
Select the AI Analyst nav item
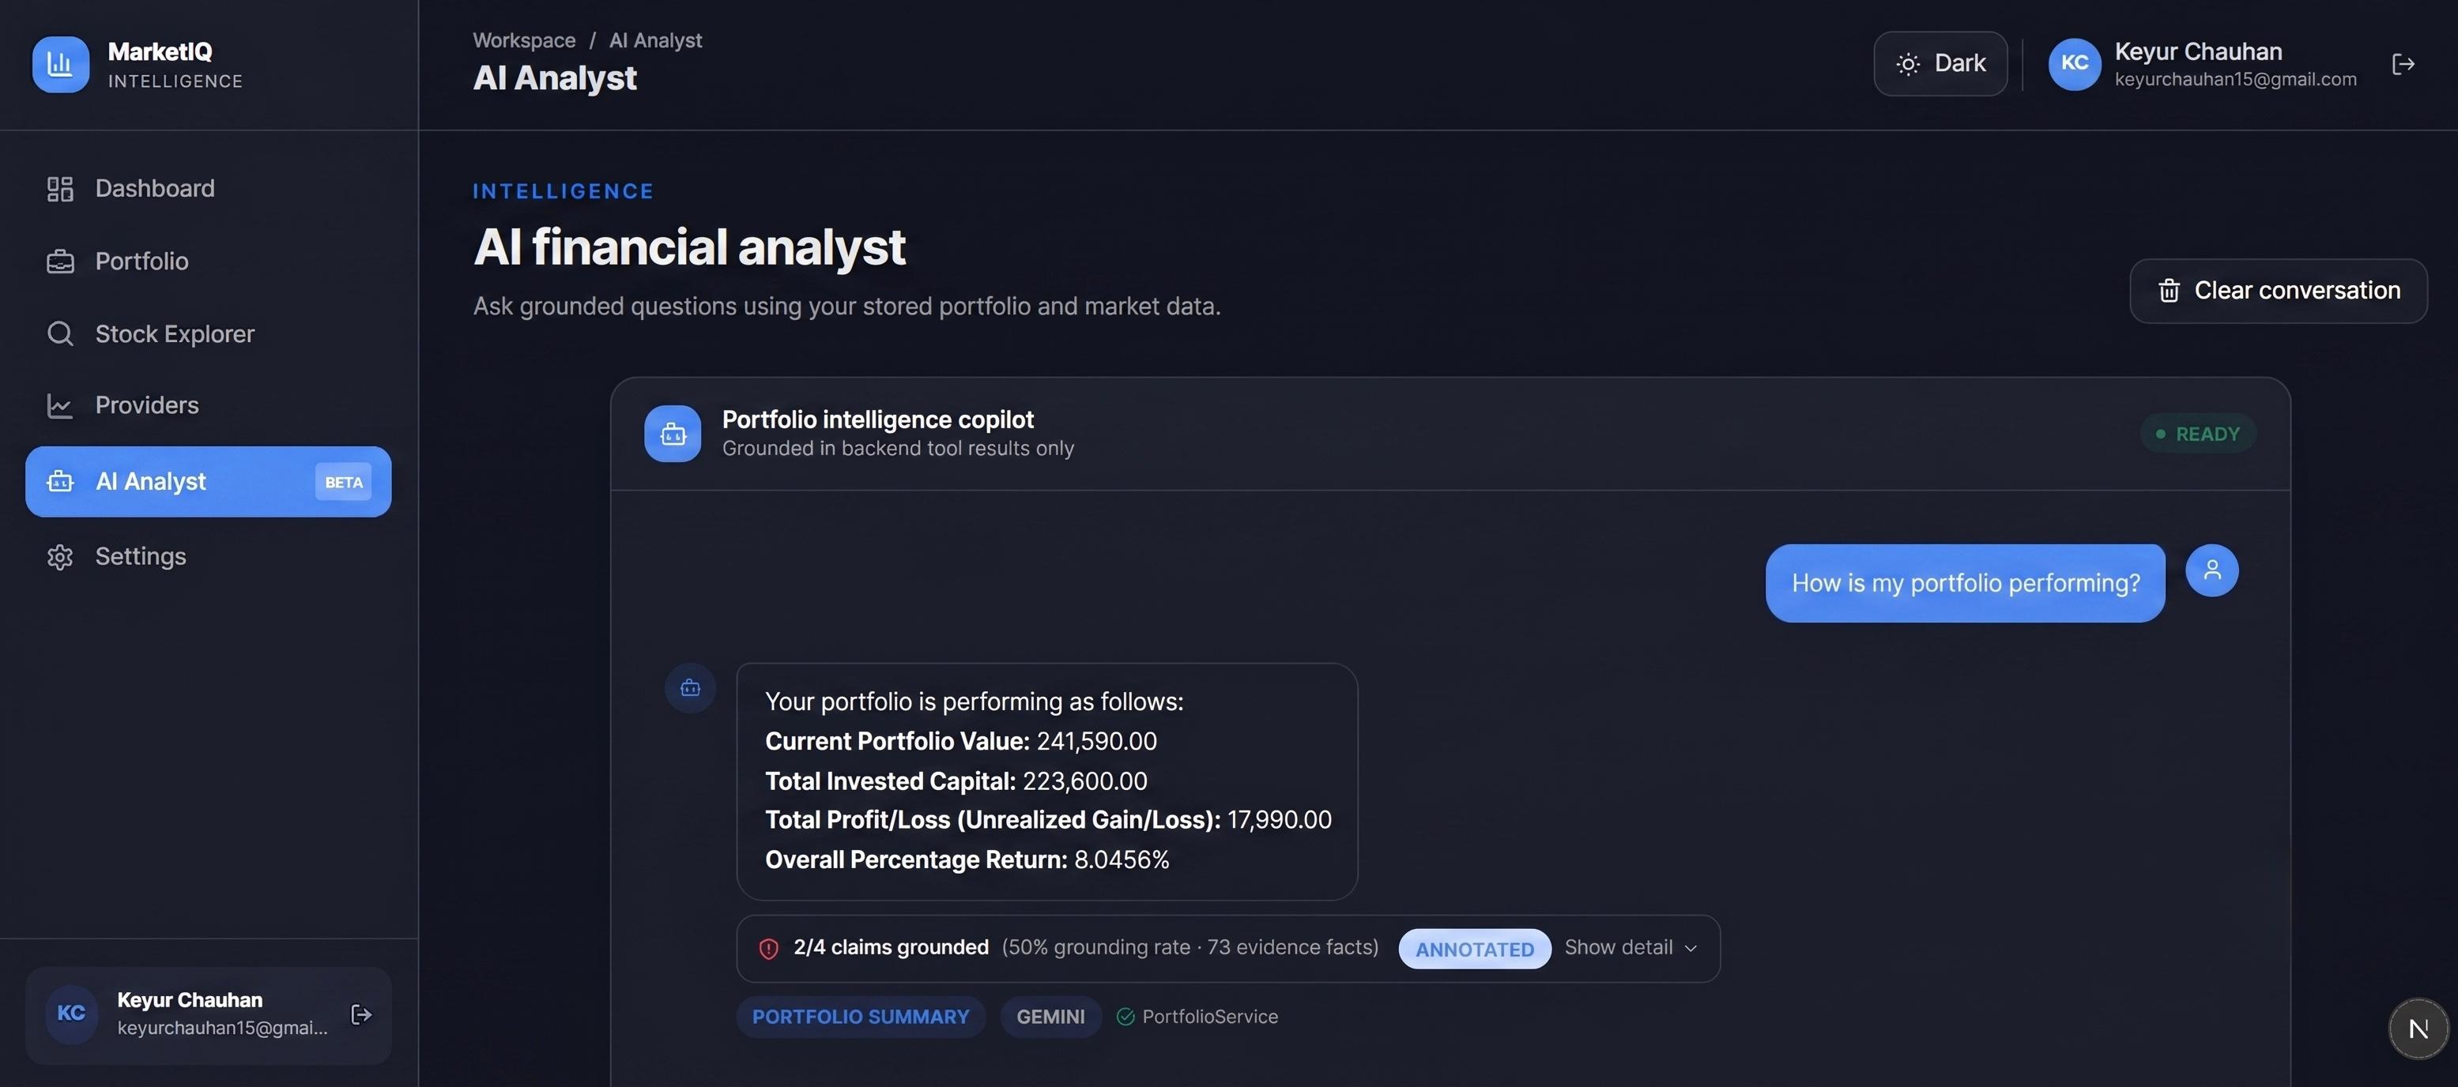click(208, 482)
